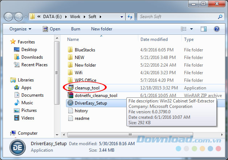
Task: Select the cleanup_tool application icon
Action: (x=70, y=88)
